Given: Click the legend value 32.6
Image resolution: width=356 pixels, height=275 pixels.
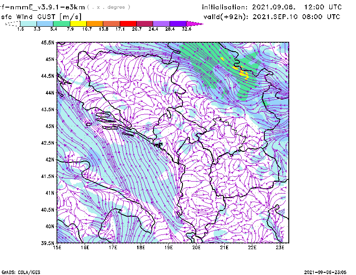Looking at the screenshot, I should [186, 29].
